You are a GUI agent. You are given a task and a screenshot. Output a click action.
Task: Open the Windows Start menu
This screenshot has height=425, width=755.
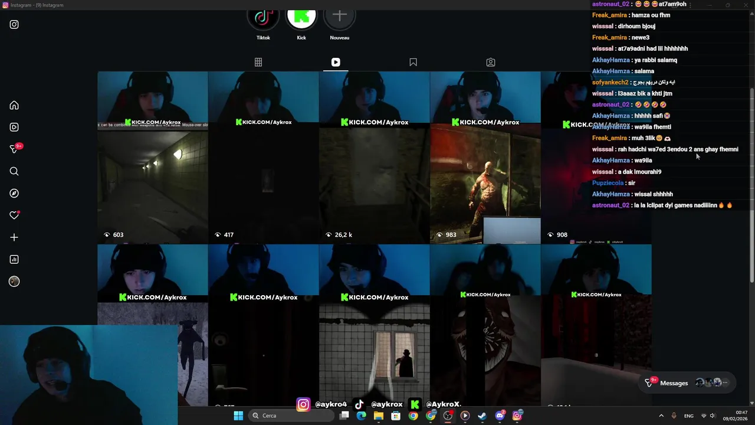tap(238, 416)
